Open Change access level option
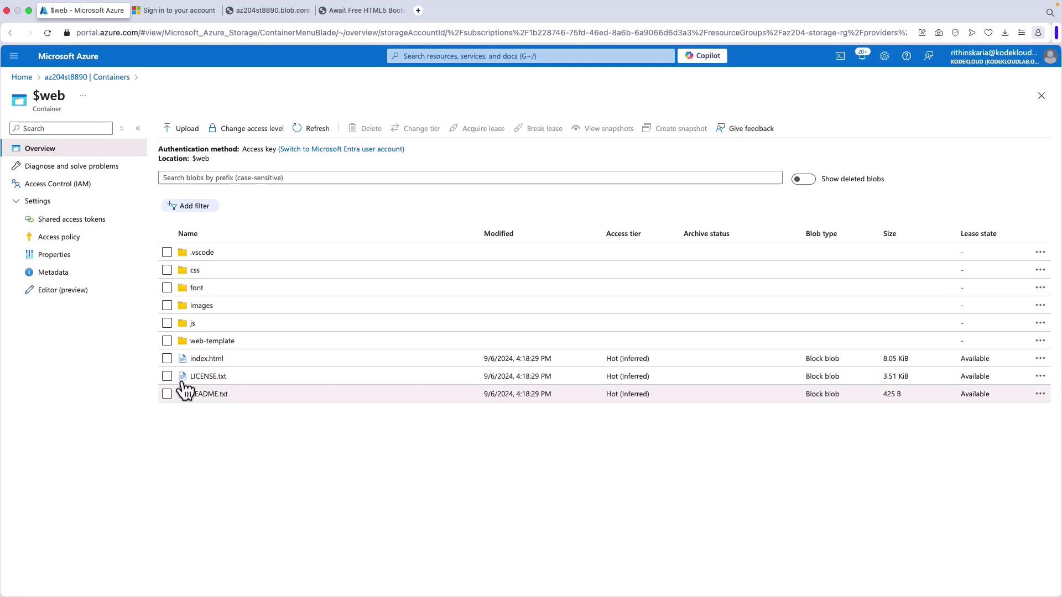The width and height of the screenshot is (1062, 597). point(246,128)
